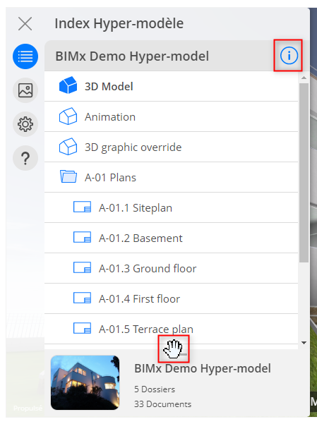Viewport: 317px width, 424px height.
Task: Open the image gallery sidebar icon
Action: 25,90
